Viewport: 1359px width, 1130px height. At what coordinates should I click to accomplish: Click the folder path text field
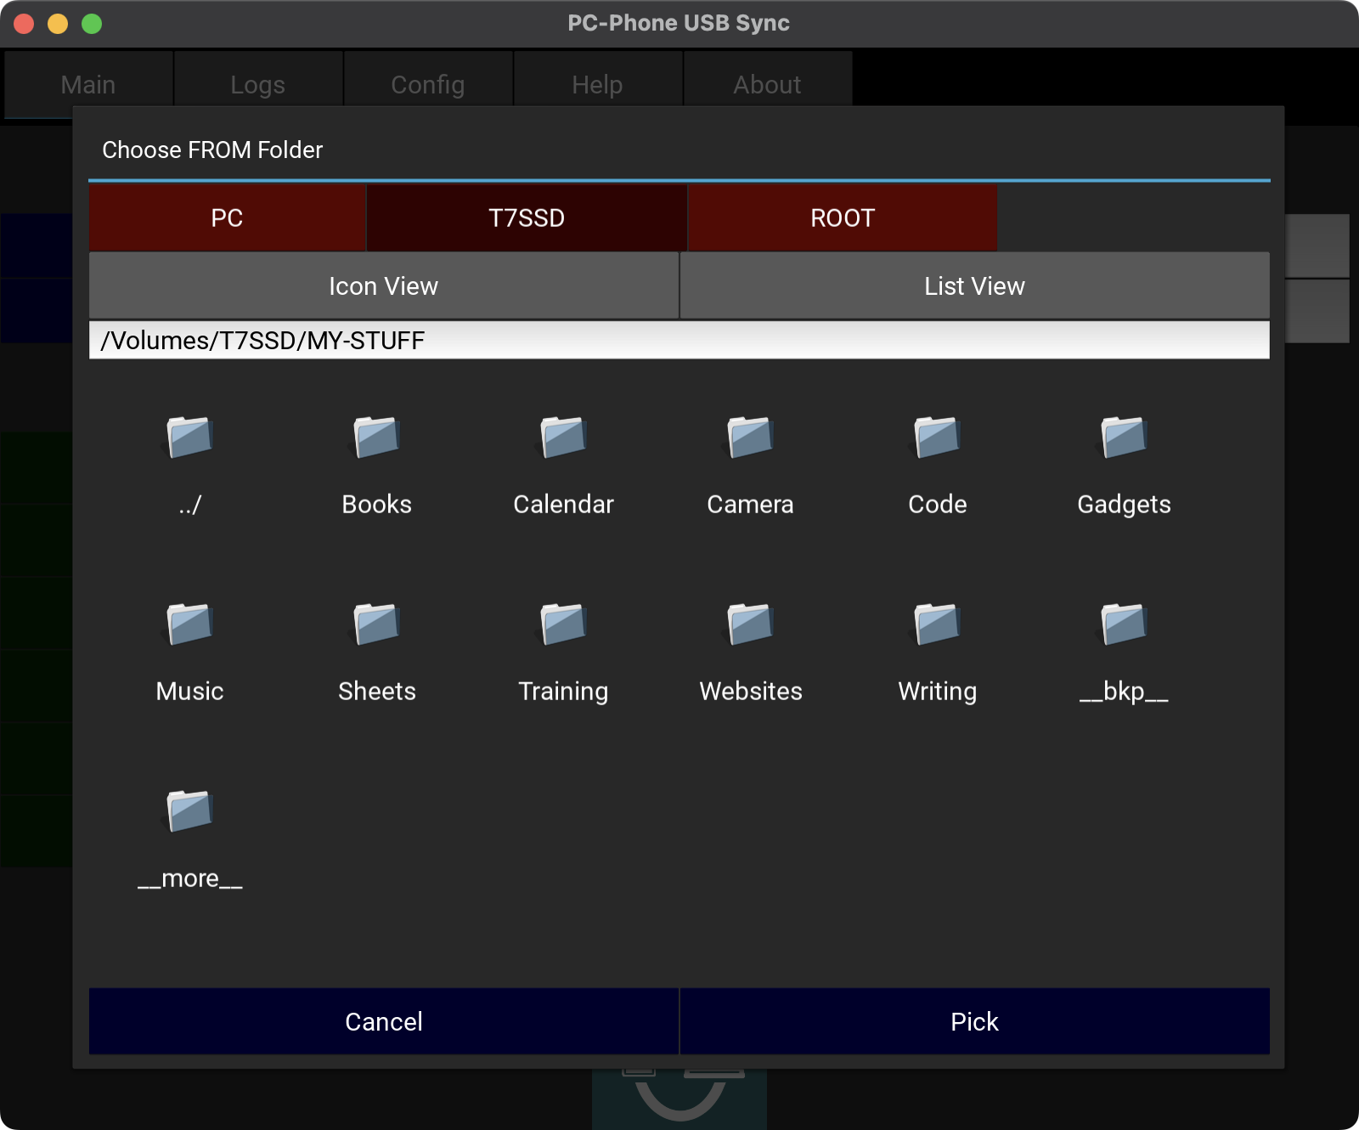point(679,341)
